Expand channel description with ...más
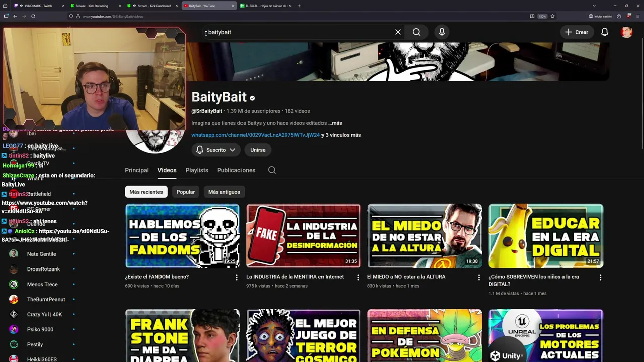The image size is (644, 362). tap(335, 123)
